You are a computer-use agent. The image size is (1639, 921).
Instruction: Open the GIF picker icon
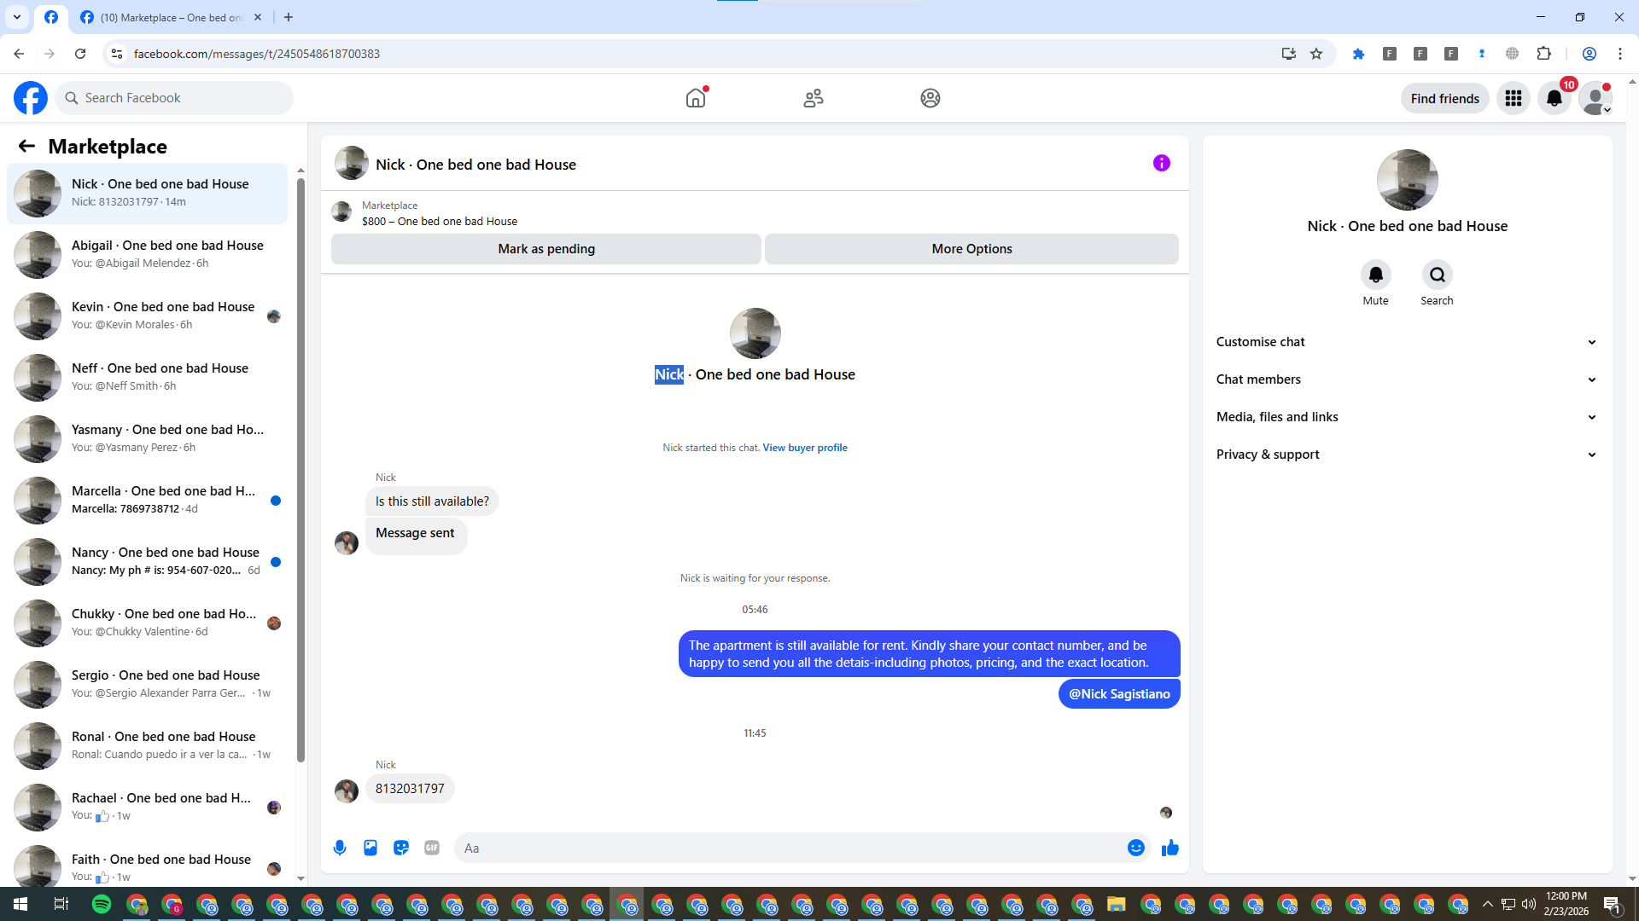432,848
